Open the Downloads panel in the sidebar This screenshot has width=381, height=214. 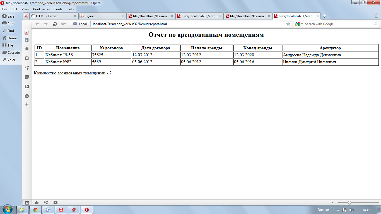(27, 87)
